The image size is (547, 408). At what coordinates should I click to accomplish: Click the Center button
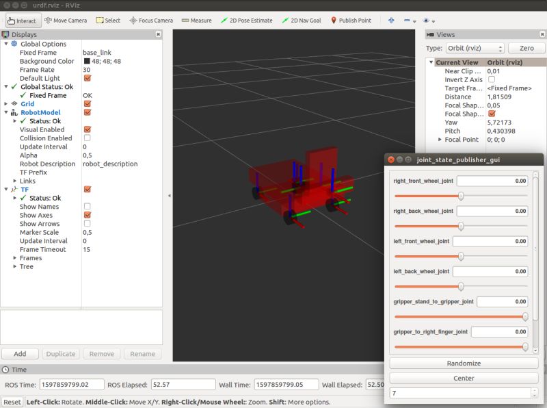pyautogui.click(x=463, y=378)
